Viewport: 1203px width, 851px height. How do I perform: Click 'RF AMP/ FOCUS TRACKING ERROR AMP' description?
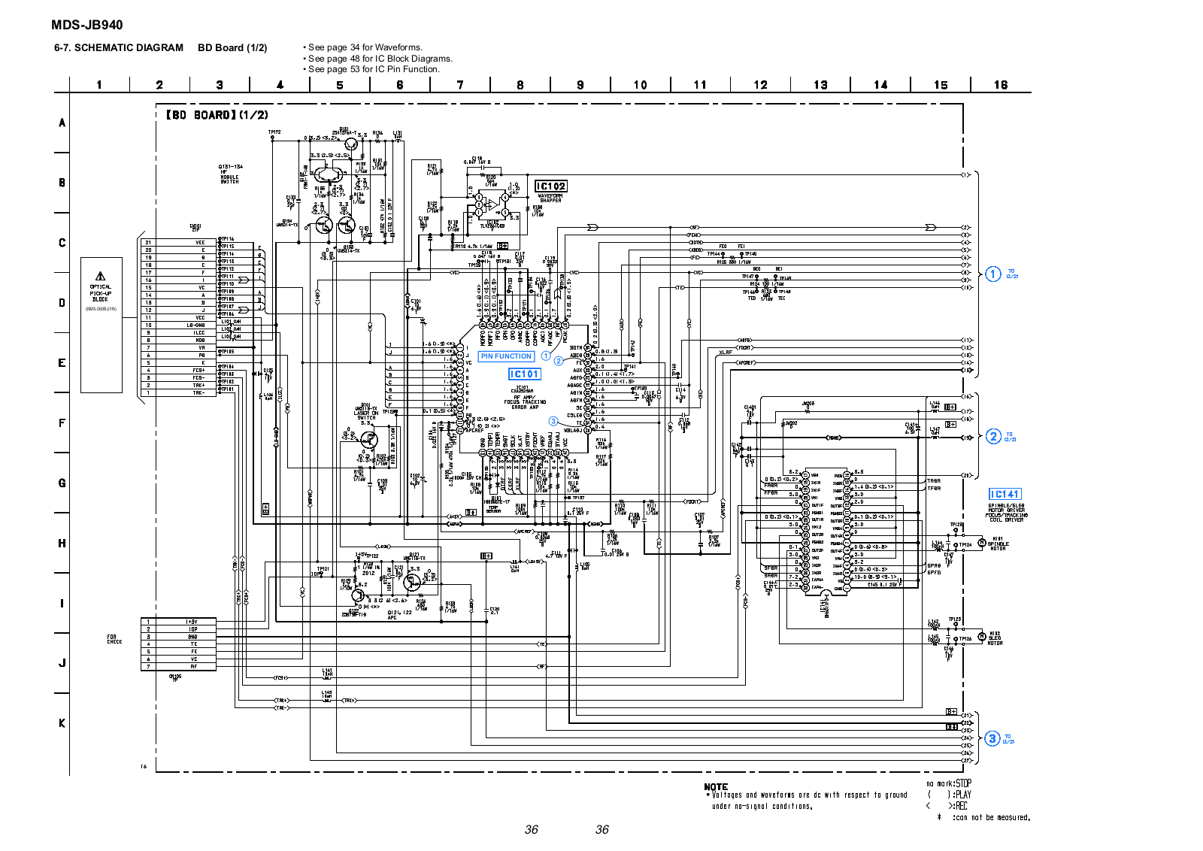coord(523,401)
